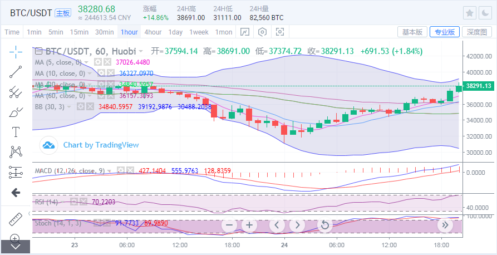497x255 pixels.
Task: Open the hexagon chart settings icon
Action: pyautogui.click(x=263, y=32)
